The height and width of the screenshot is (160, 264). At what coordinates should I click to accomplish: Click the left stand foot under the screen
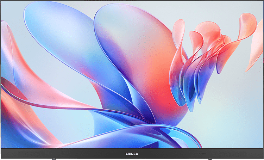click(53, 159)
